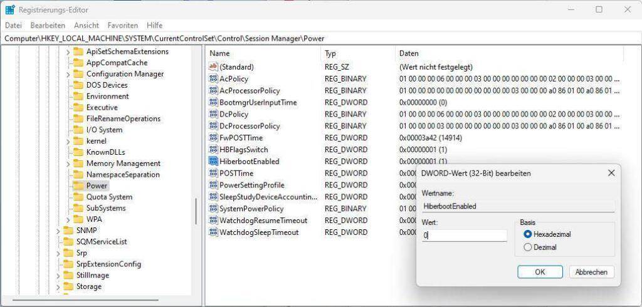Select the SrpExtensionConfig key
Image resolution: width=642 pixels, height=307 pixels.
pos(108,264)
